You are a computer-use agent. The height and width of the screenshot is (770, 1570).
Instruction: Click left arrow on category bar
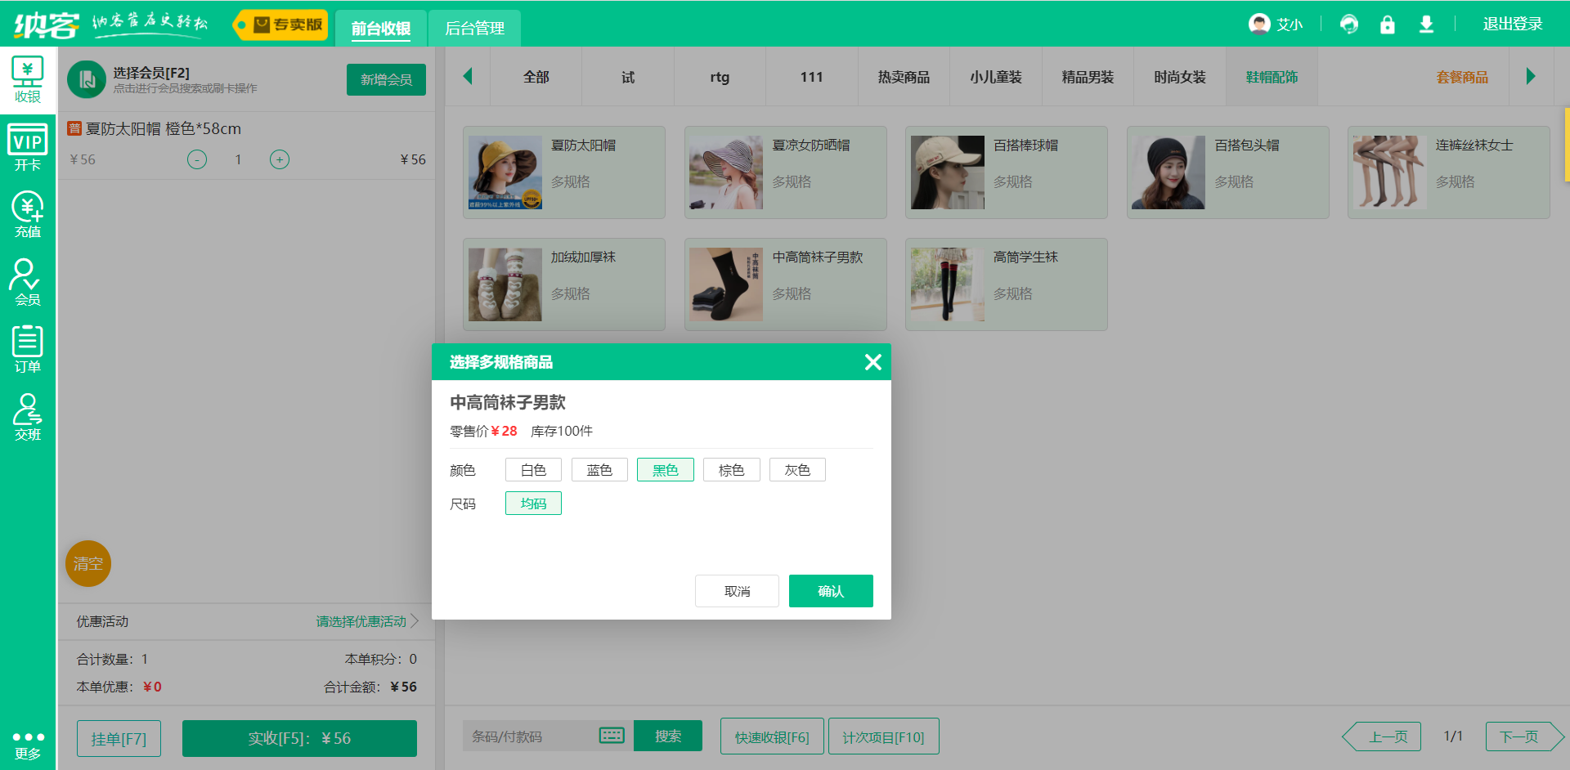pyautogui.click(x=468, y=76)
